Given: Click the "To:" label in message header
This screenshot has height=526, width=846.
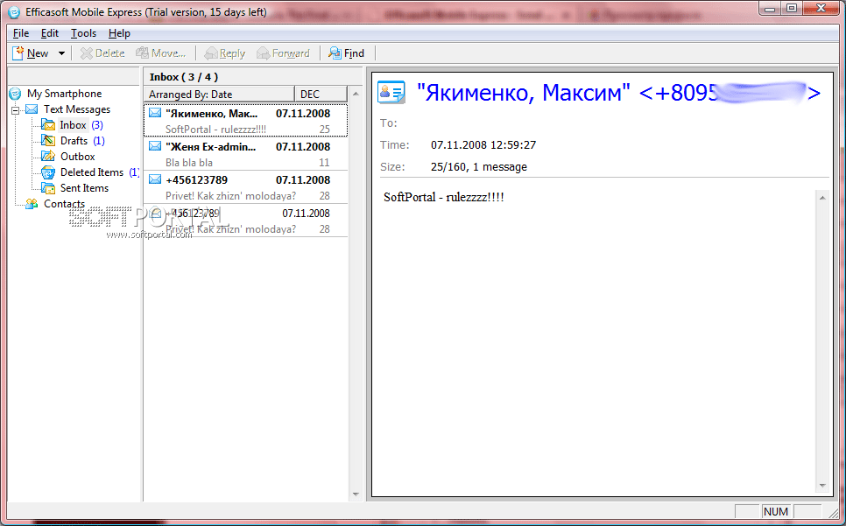Looking at the screenshot, I should click(389, 123).
